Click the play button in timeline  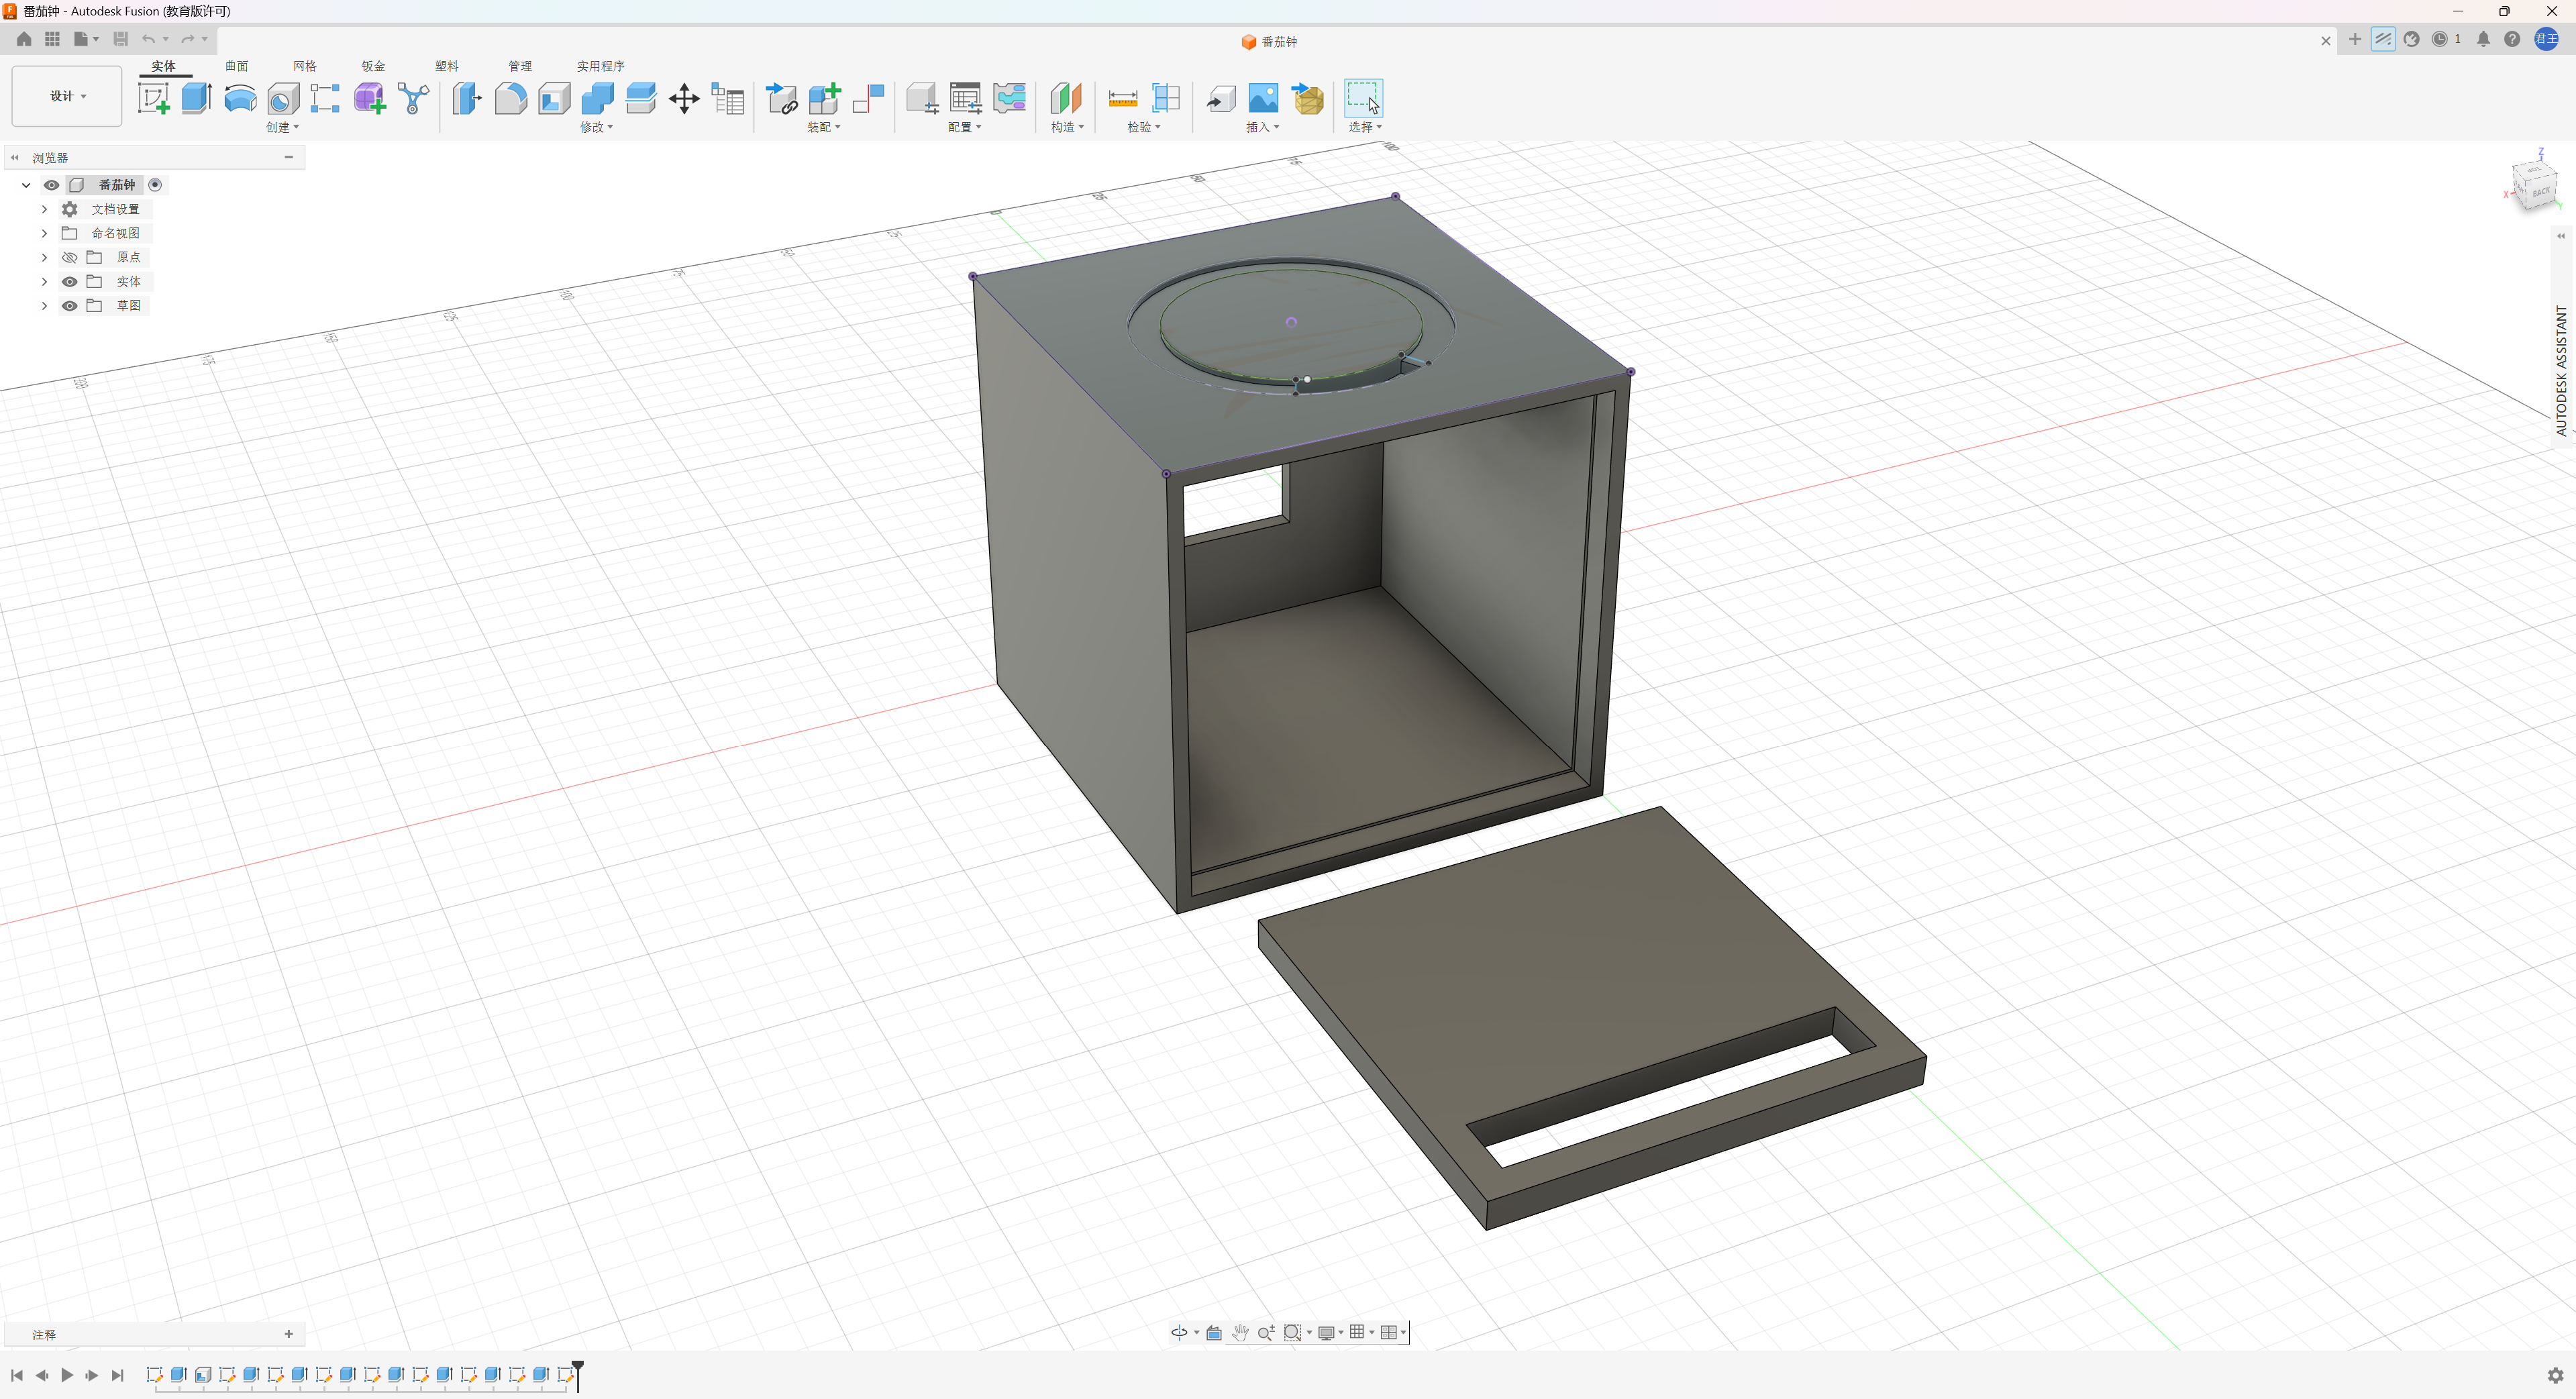pyautogui.click(x=67, y=1375)
